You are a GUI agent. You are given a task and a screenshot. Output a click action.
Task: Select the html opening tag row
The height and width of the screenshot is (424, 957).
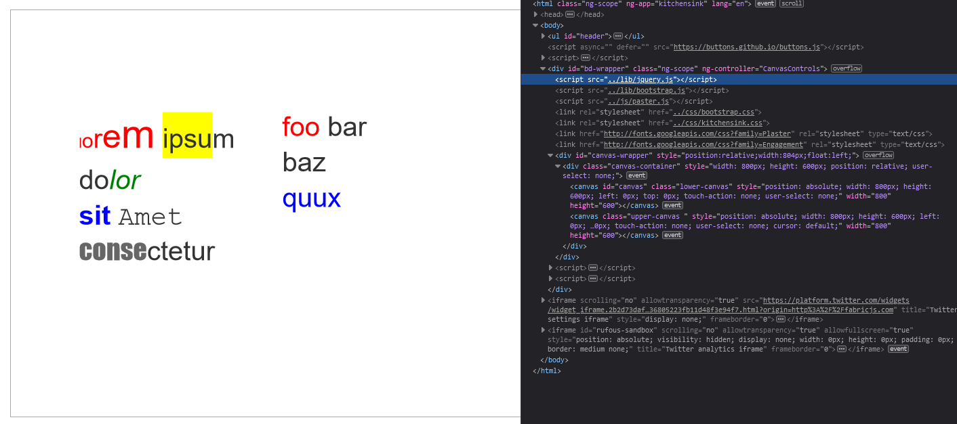(739, 3)
